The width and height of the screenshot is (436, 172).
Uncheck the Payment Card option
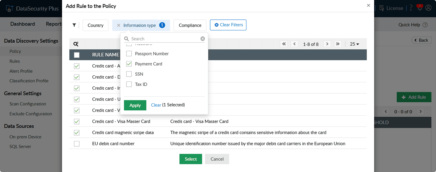tap(129, 64)
